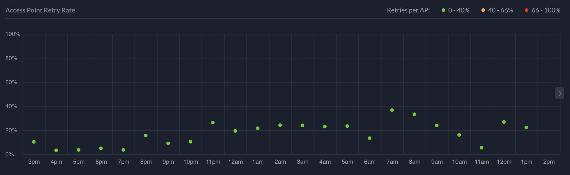Click the 4pm retry rate dot
Image resolution: width=570 pixels, height=175 pixels.
pyautogui.click(x=56, y=150)
